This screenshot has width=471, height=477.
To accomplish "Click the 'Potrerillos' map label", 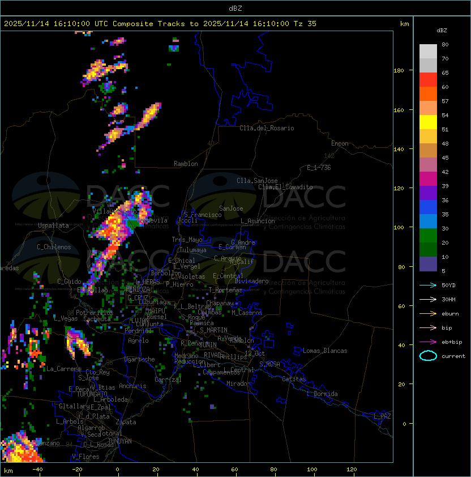I will pyautogui.click(x=95, y=313).
